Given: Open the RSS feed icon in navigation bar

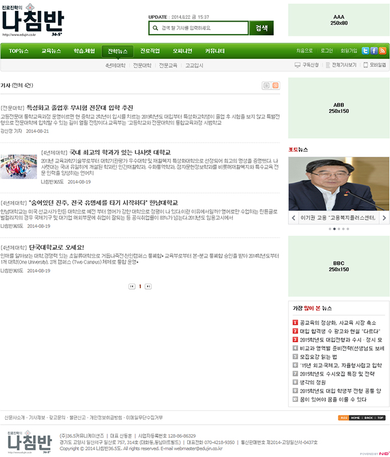Looking at the screenshot, I should [383, 50].
